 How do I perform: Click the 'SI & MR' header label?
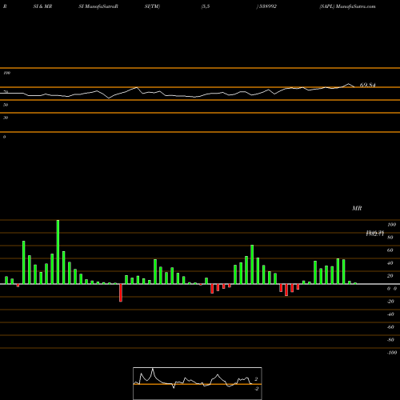(x=42, y=6)
